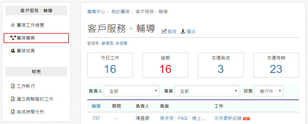Open the 建立與驗證的工作 report

(35, 99)
